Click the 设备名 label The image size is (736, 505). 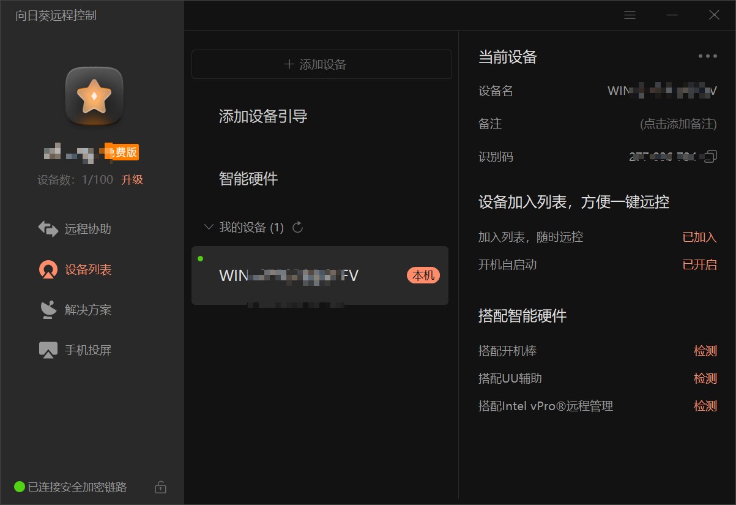[496, 91]
